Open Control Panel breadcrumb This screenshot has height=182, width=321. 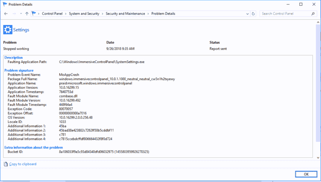coord(52,14)
